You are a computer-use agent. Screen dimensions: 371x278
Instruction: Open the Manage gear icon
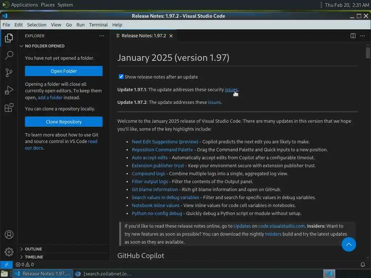tap(9, 252)
